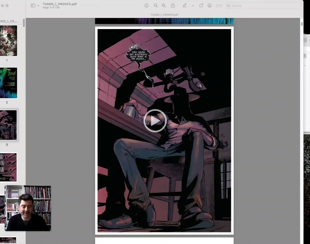Zoom in on the PDF page
Viewport: 310px width, 244px height.
pos(164,5)
